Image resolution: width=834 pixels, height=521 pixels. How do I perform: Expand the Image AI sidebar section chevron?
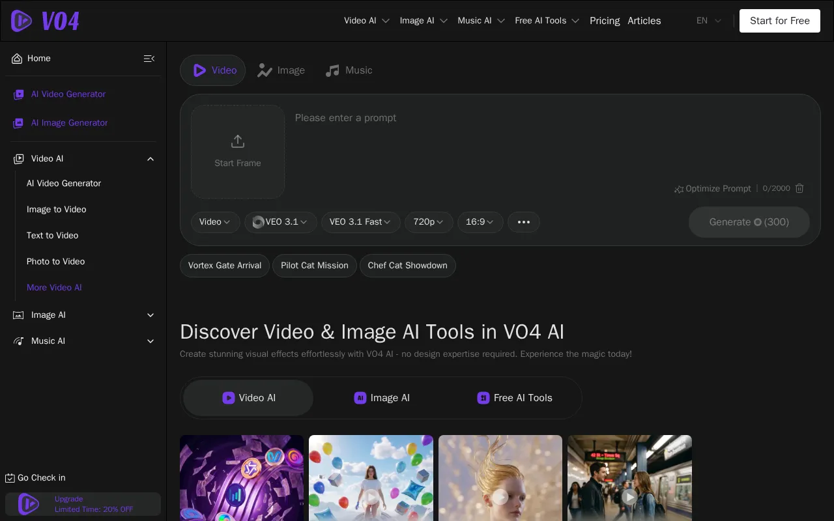coord(151,315)
